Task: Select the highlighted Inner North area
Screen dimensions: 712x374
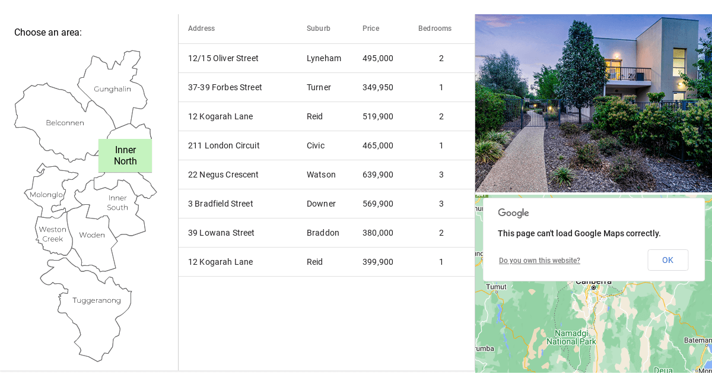Action: click(125, 156)
